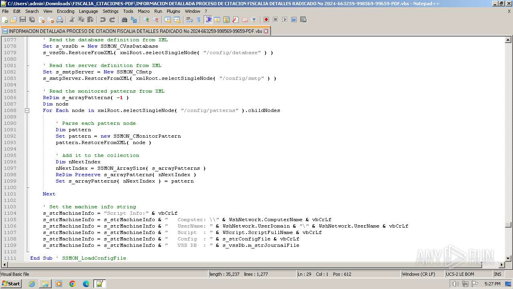Click the volume speaker tray icon
The height and width of the screenshot is (289, 513).
455,284
